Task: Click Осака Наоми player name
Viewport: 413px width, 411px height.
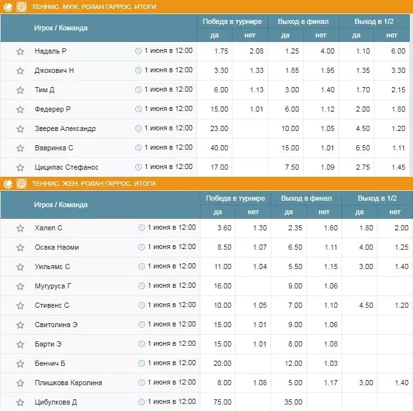Action: point(57,247)
